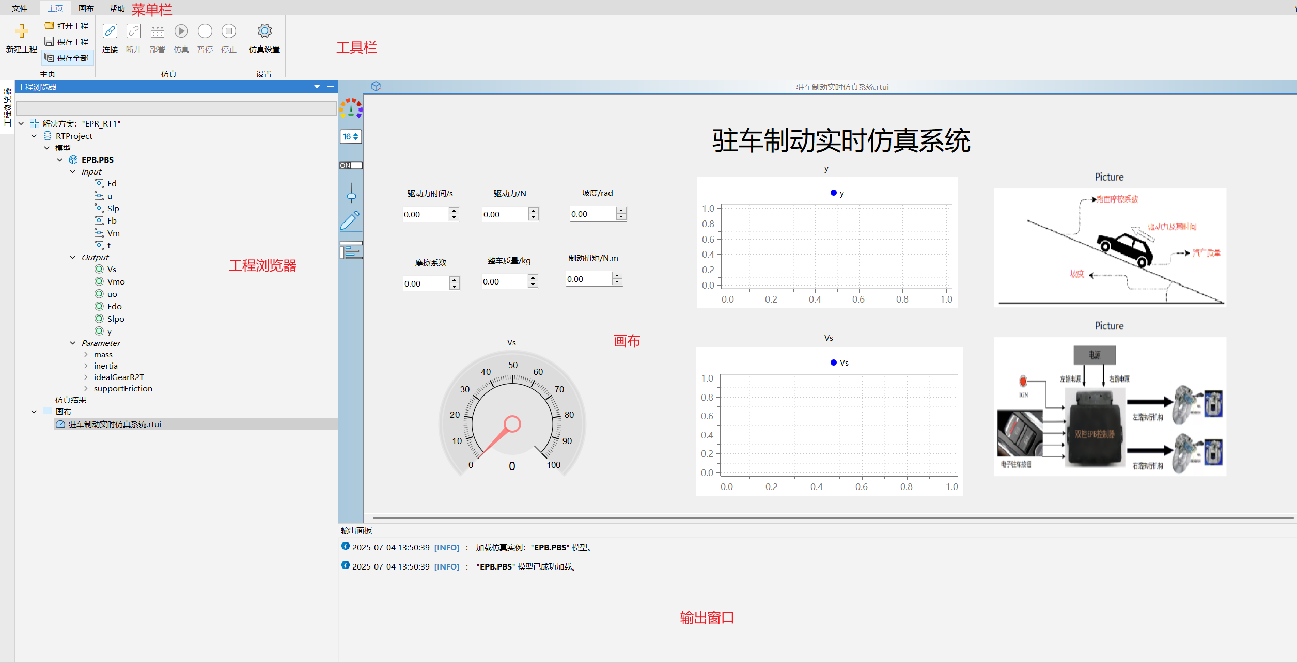Start simulation with the 仿真 play icon
The image size is (1297, 663).
tap(181, 31)
